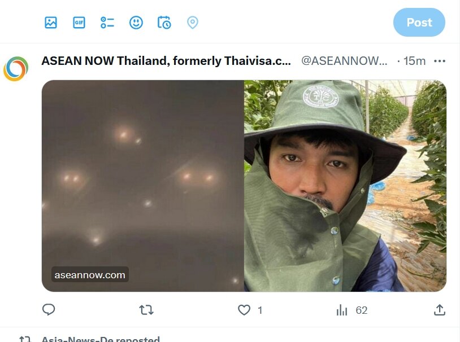Open the schedule post icon

164,23
